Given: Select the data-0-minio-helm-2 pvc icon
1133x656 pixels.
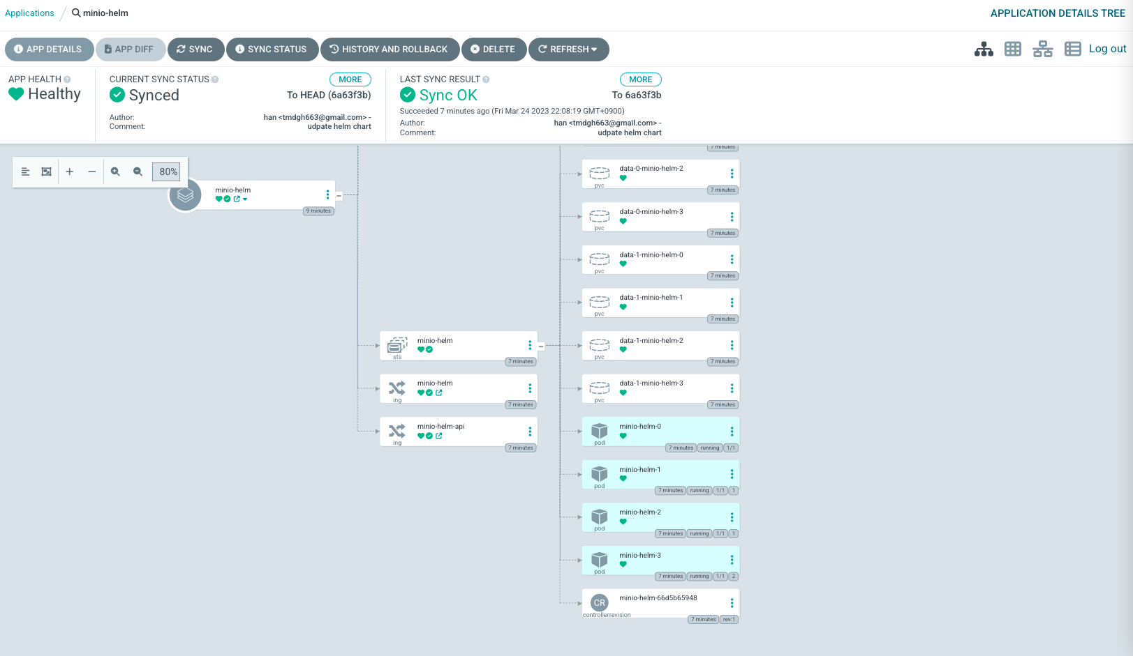Looking at the screenshot, I should [x=600, y=173].
